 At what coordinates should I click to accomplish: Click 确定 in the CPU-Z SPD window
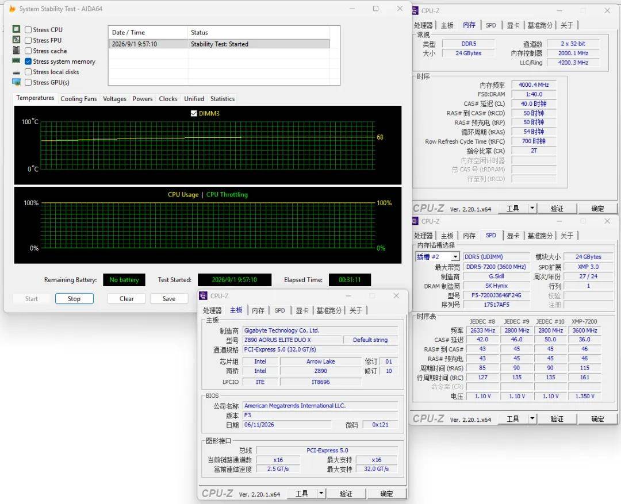(x=597, y=418)
